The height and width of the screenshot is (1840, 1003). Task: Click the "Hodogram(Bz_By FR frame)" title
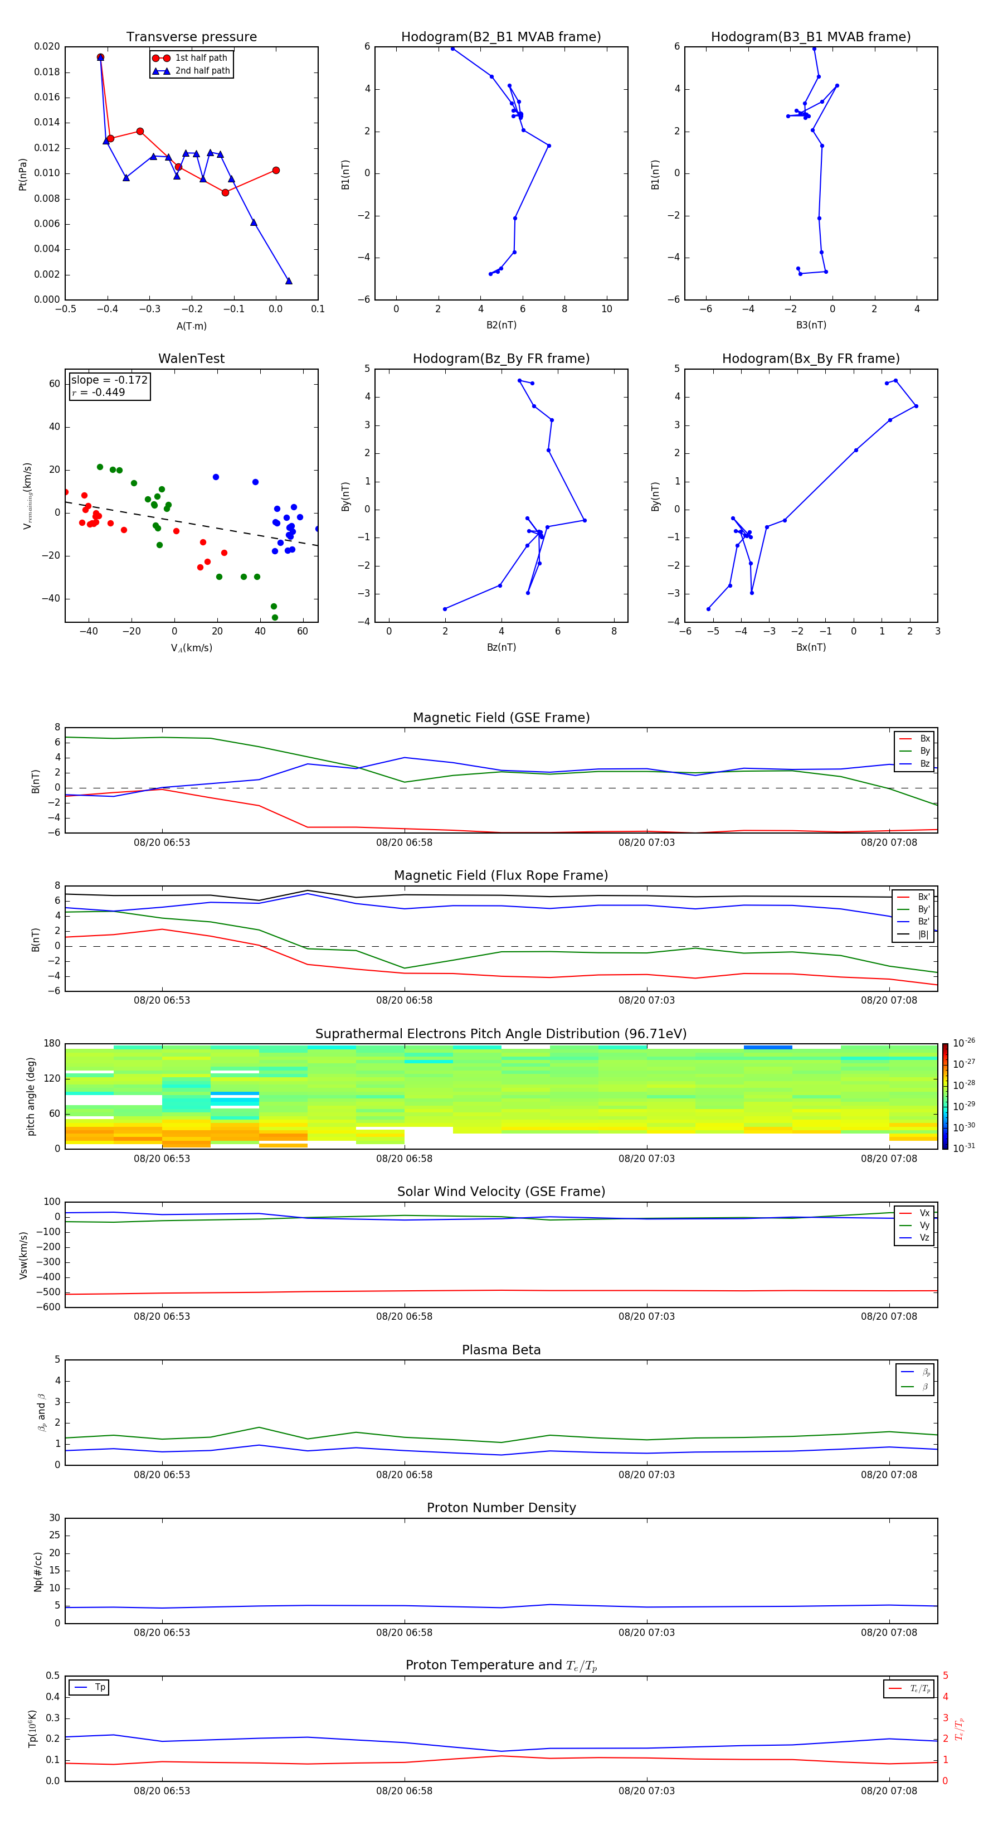click(501, 359)
